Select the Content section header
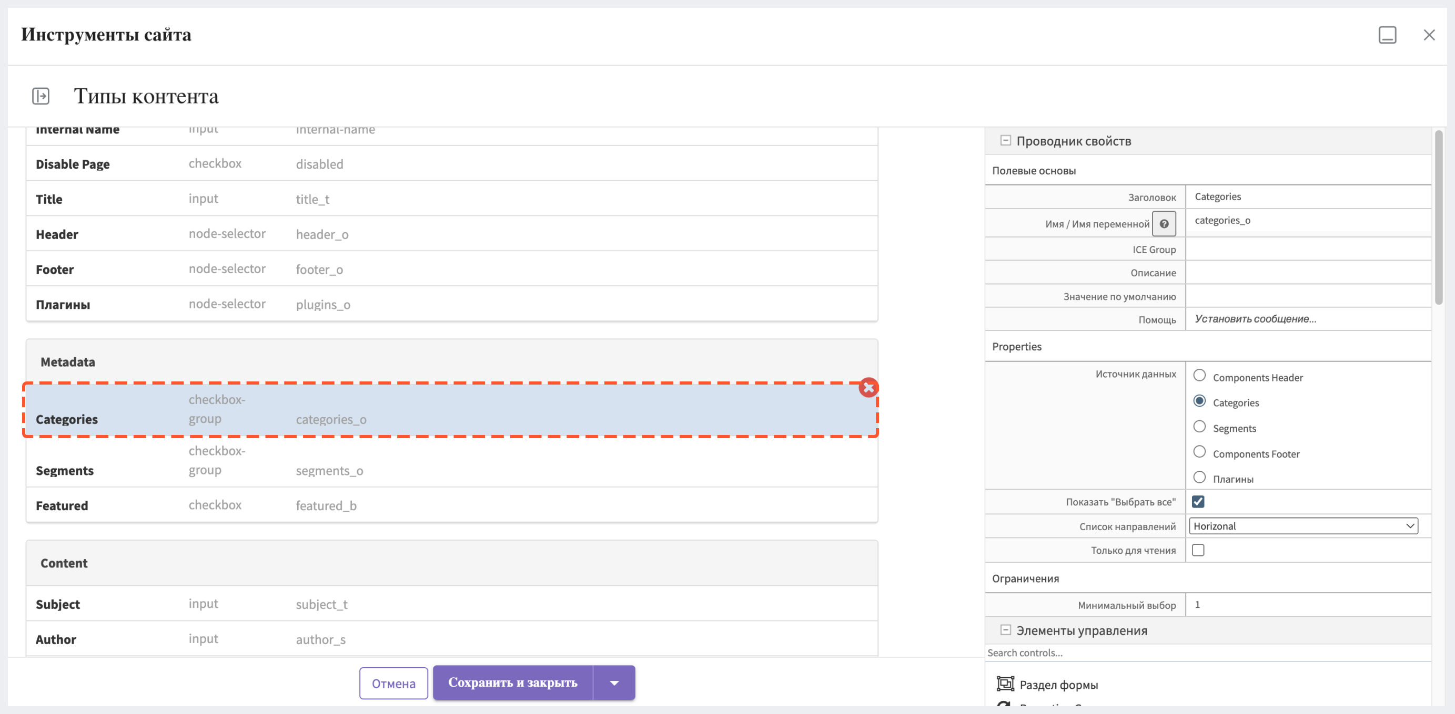Image resolution: width=1455 pixels, height=714 pixels. pos(451,563)
